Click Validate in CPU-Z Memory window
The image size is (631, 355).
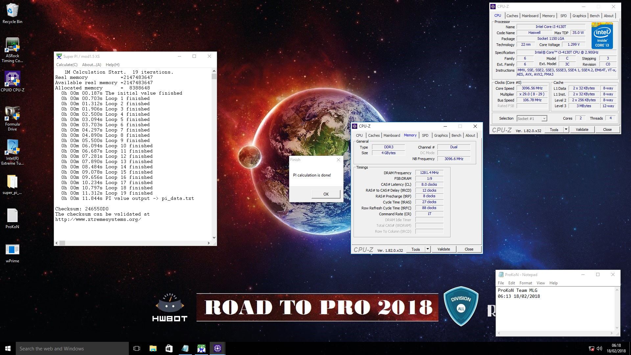(444, 249)
